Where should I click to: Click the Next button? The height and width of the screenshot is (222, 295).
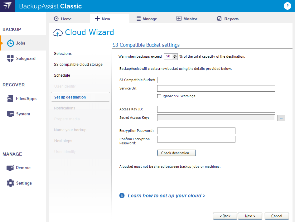point(250,216)
